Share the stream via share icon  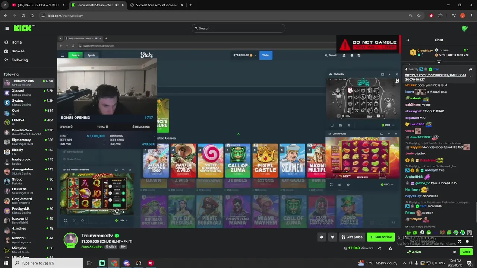pyautogui.click(x=379, y=248)
